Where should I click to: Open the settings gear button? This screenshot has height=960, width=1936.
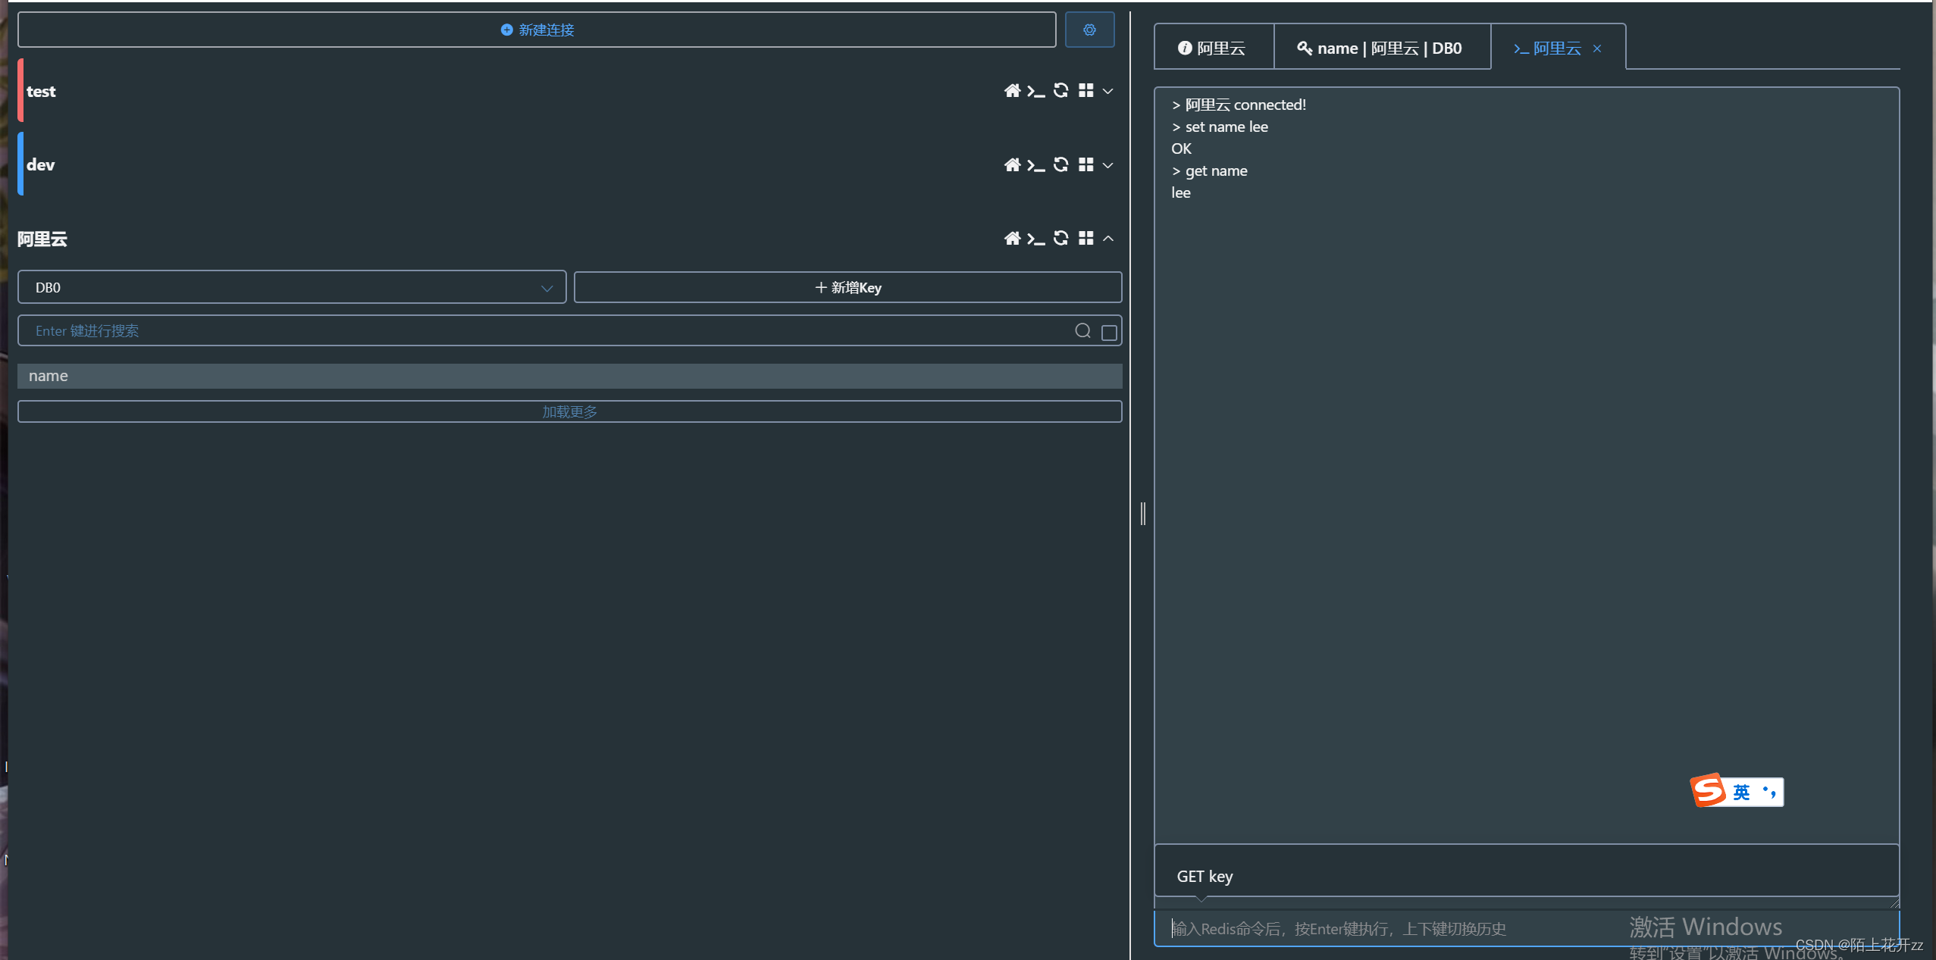(x=1089, y=30)
